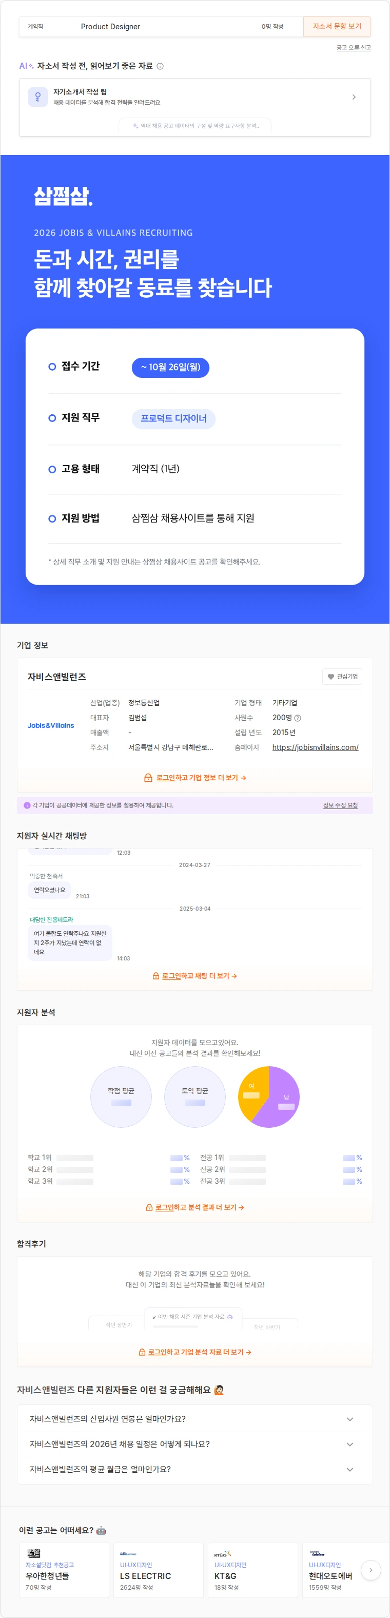Click the 0명 작성 count in the header

point(272,26)
